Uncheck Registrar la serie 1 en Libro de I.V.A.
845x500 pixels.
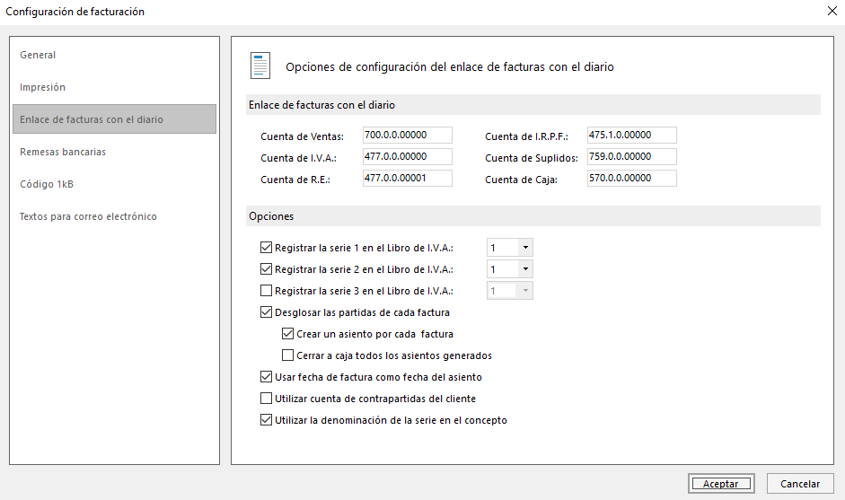click(x=266, y=248)
